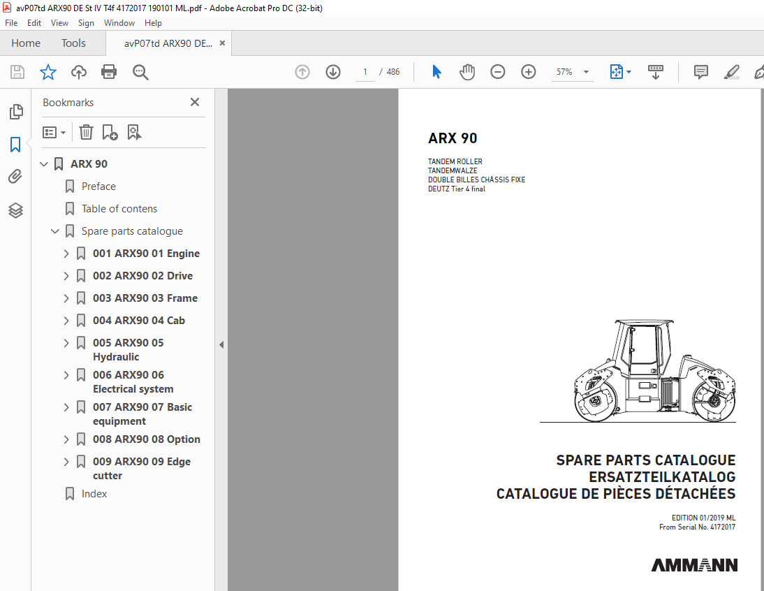Switch to the Home tab
764x591 pixels.
click(x=26, y=43)
